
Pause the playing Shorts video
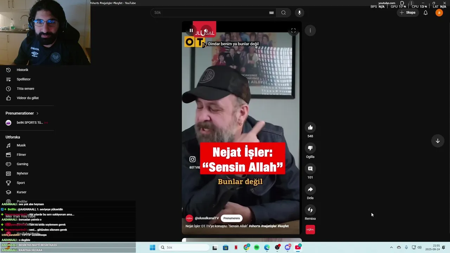click(191, 31)
